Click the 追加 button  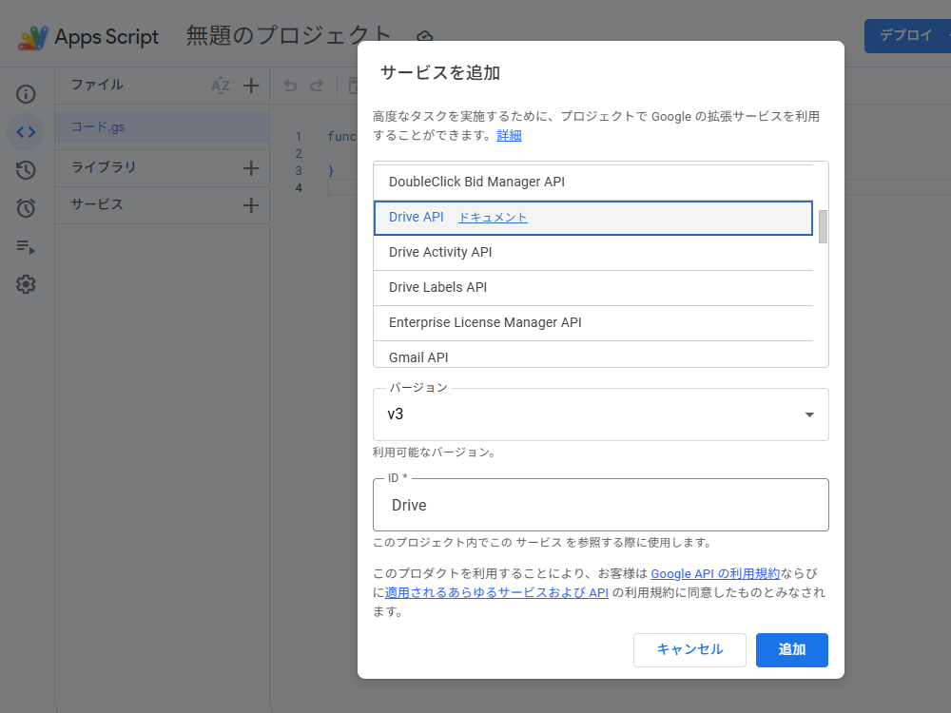tap(791, 650)
